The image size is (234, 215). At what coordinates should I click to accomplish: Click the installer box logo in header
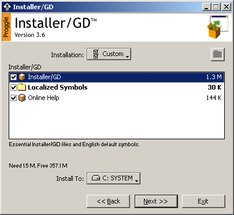point(217,27)
